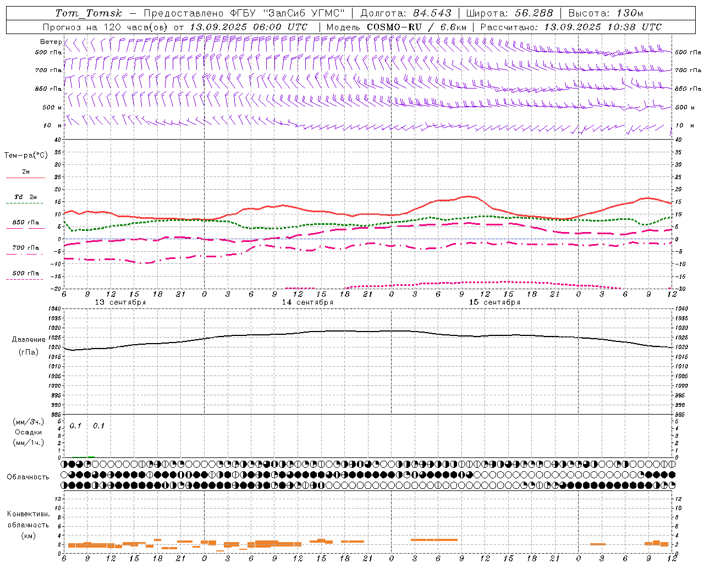
Task: Click the 500 гПа temperature legend label
Action: (26, 273)
